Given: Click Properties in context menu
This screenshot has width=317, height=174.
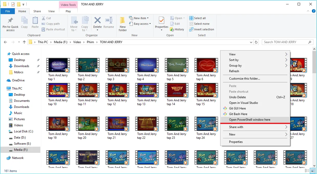Looking at the screenshot, I should coord(255,142).
